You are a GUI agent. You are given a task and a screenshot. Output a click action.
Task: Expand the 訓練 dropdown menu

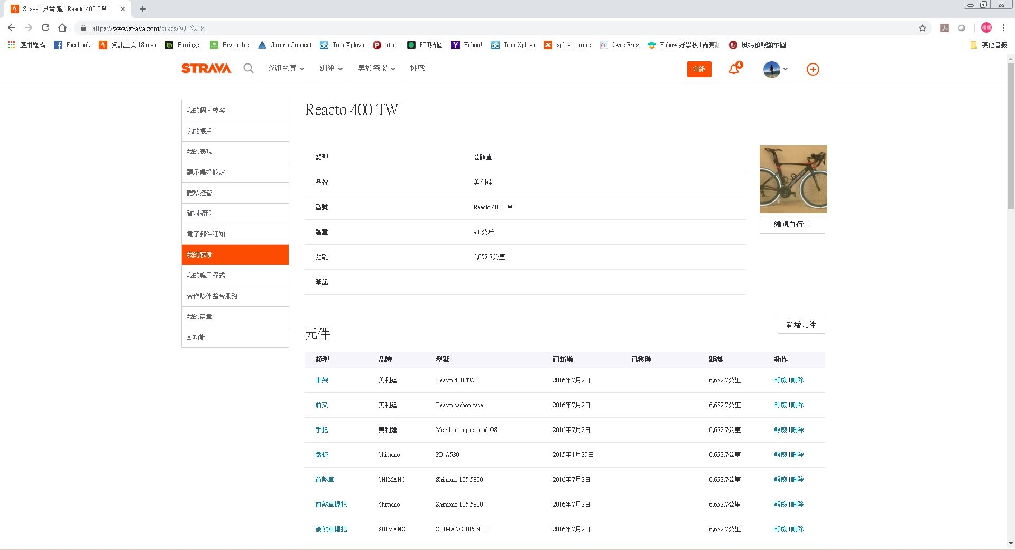[331, 68]
